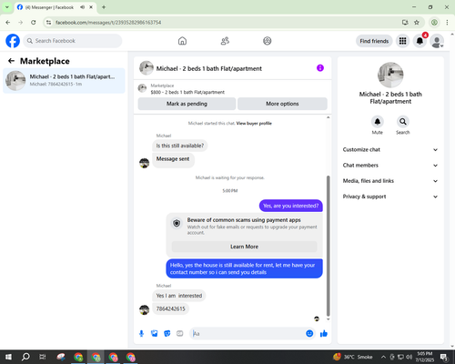455x364 pixels.
Task: Bookmark this page with the star icon
Action: coord(417,23)
